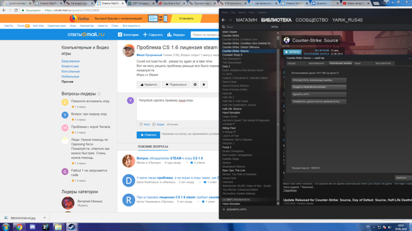
Task: Click the plus icon above games list scrollbar
Action: pyautogui.click(x=278, y=33)
